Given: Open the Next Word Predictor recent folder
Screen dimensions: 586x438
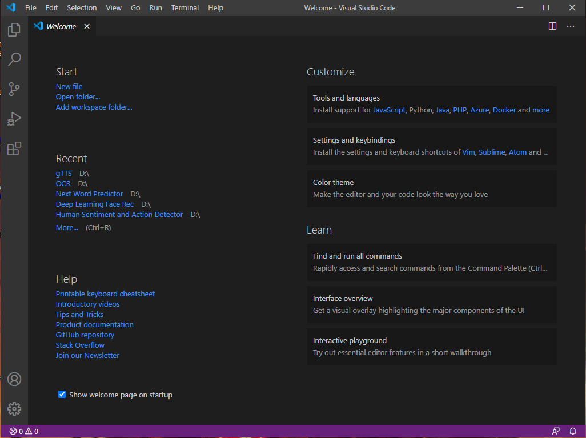Looking at the screenshot, I should [x=89, y=194].
